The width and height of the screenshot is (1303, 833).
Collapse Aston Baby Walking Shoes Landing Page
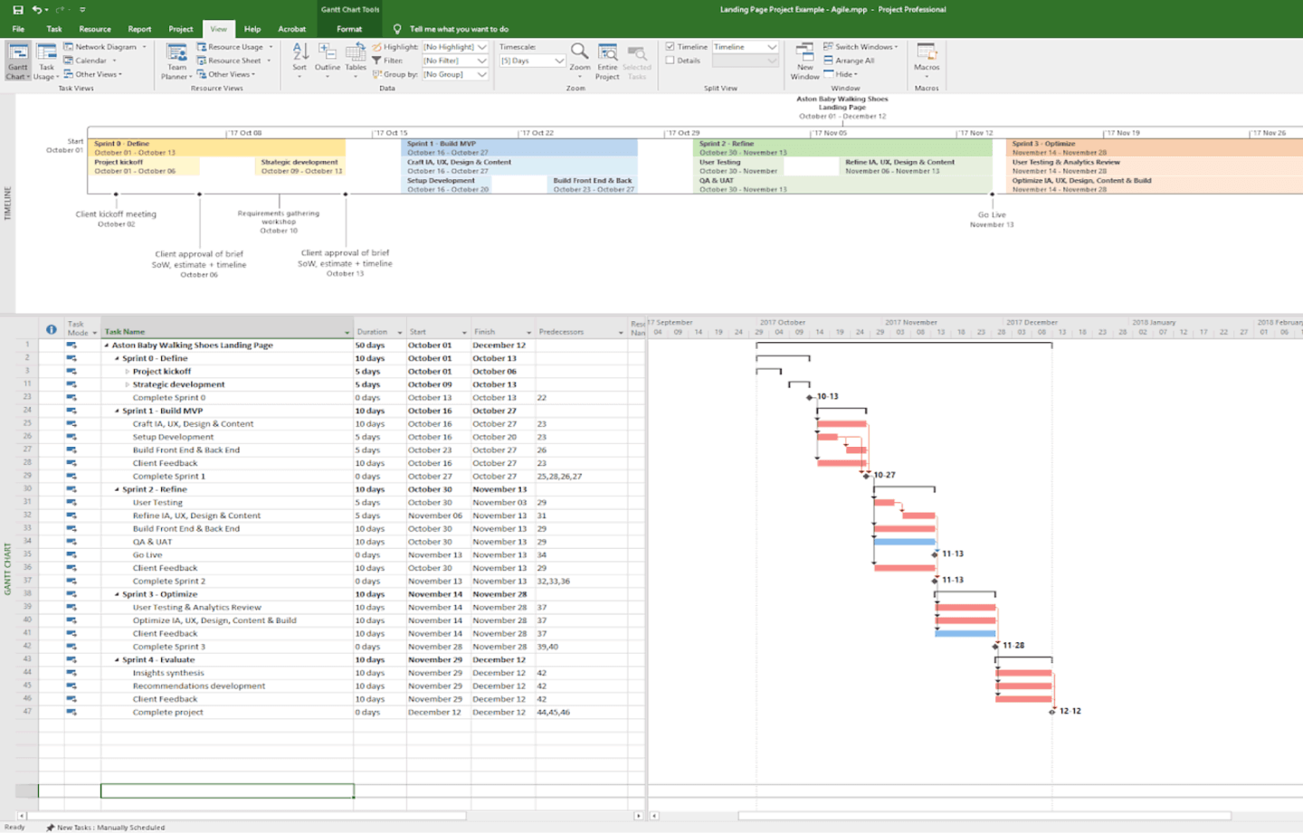pos(107,346)
